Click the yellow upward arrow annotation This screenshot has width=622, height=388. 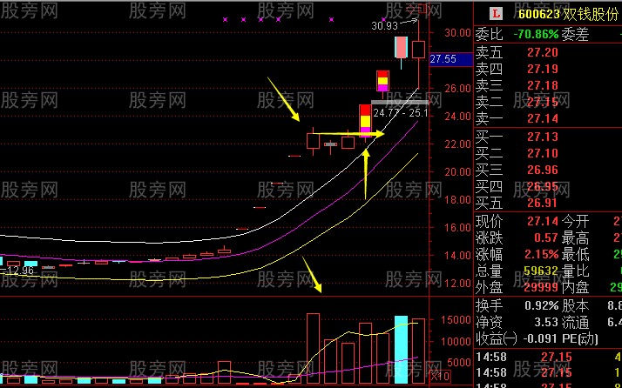(365, 173)
